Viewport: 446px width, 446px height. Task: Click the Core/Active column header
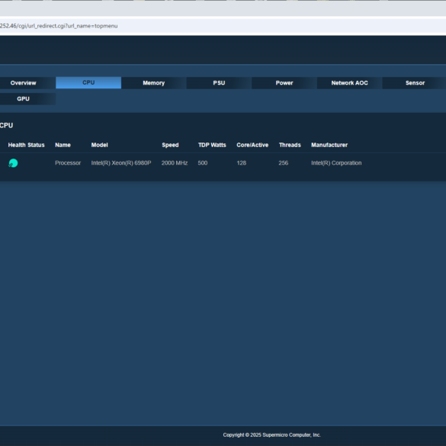(x=252, y=145)
